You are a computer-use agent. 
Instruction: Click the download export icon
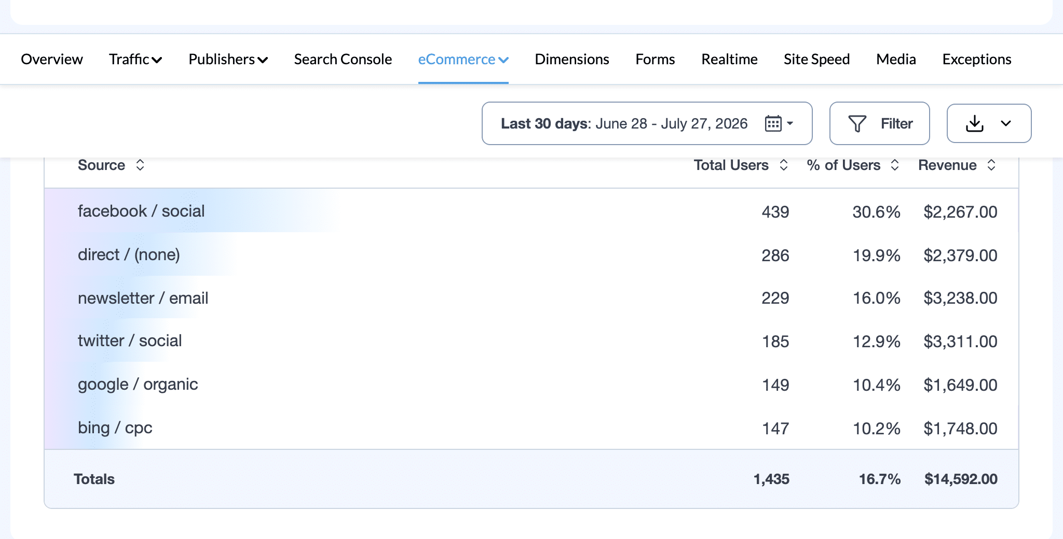(974, 123)
